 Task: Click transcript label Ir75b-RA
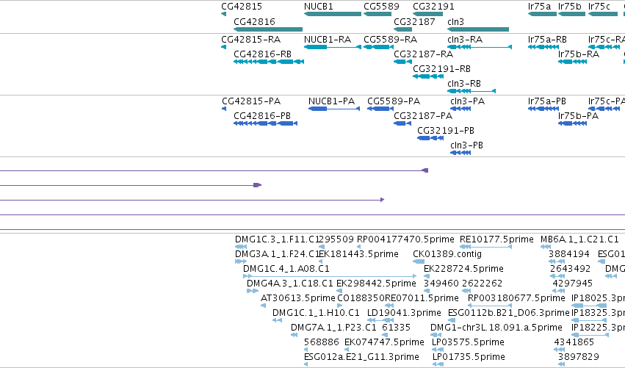coord(579,54)
